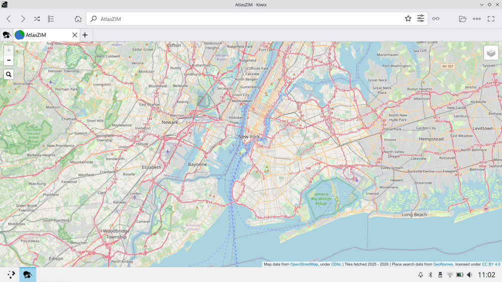Open the three-dot more menu
The width and height of the screenshot is (502, 282).
click(477, 19)
